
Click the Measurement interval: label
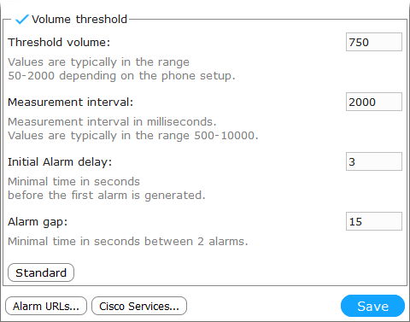[71, 102]
